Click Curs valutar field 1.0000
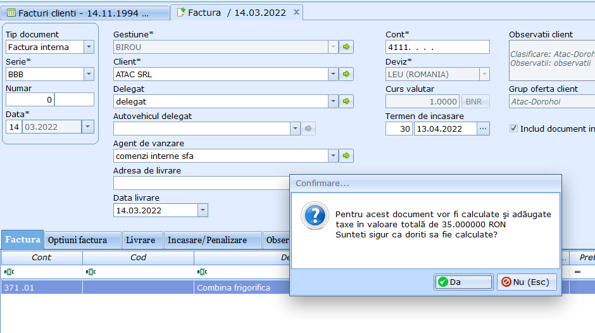The image size is (595, 333). (x=422, y=101)
